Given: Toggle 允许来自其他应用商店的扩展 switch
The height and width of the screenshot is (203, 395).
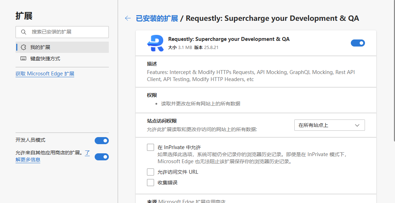Looking at the screenshot, I should tap(101, 157).
